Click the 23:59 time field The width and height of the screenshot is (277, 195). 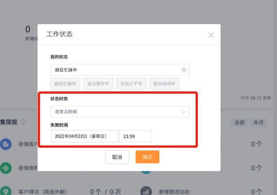[x=135, y=136]
